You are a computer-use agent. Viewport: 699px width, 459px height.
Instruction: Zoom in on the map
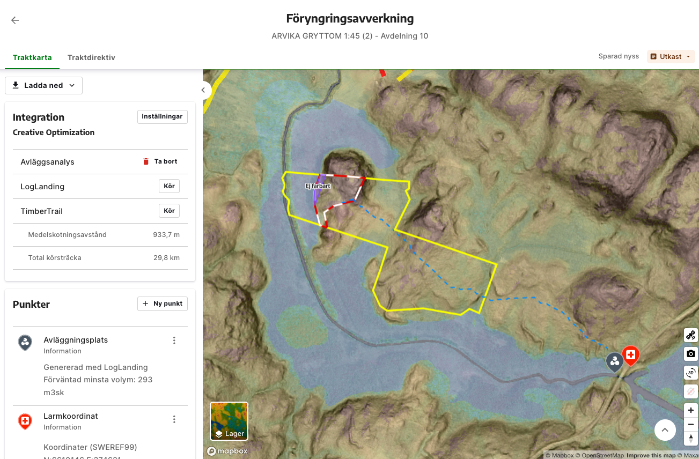point(691,411)
